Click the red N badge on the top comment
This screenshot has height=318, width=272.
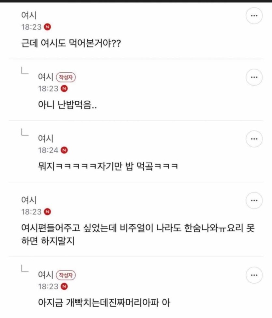48,27
